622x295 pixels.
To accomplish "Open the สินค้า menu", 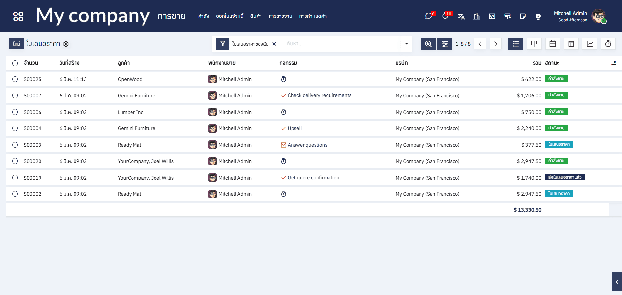I will [256, 16].
